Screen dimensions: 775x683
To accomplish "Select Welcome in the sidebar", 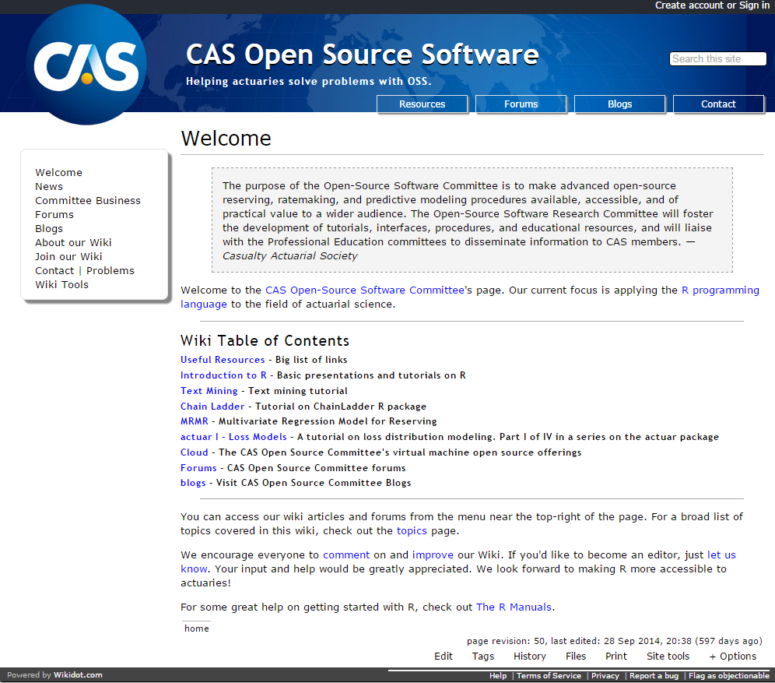I will (x=59, y=173).
